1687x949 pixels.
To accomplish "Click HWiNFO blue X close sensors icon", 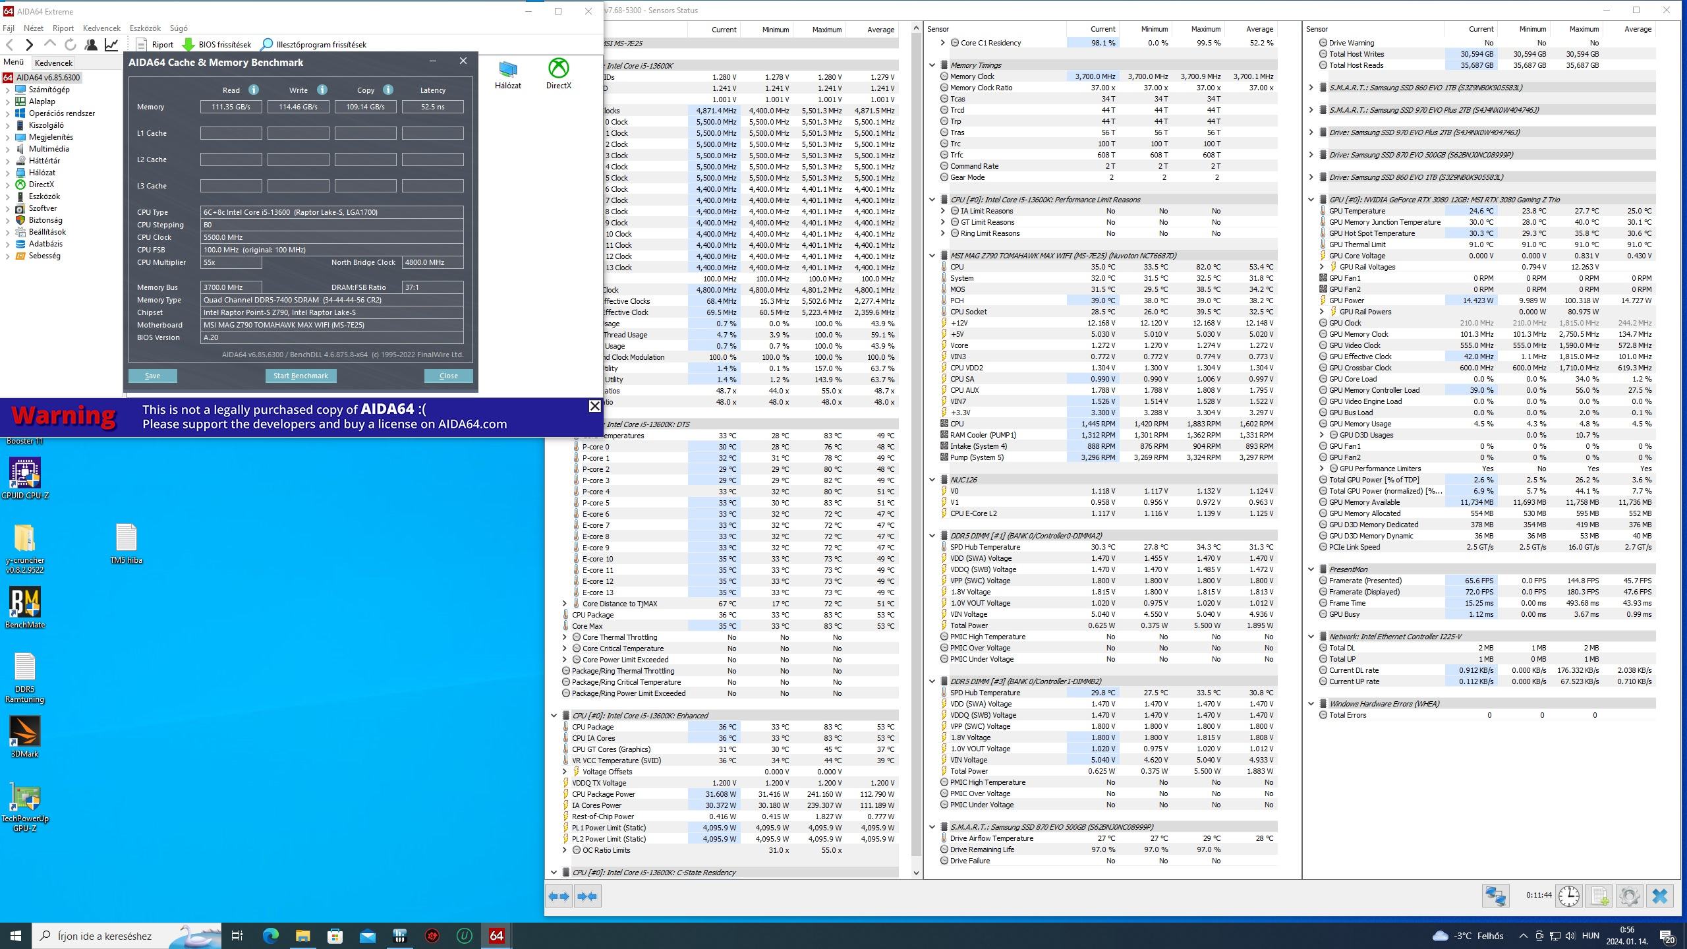I will [x=1660, y=896].
